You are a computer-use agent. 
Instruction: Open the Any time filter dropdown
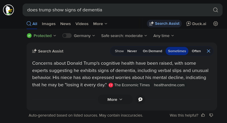(x=164, y=36)
